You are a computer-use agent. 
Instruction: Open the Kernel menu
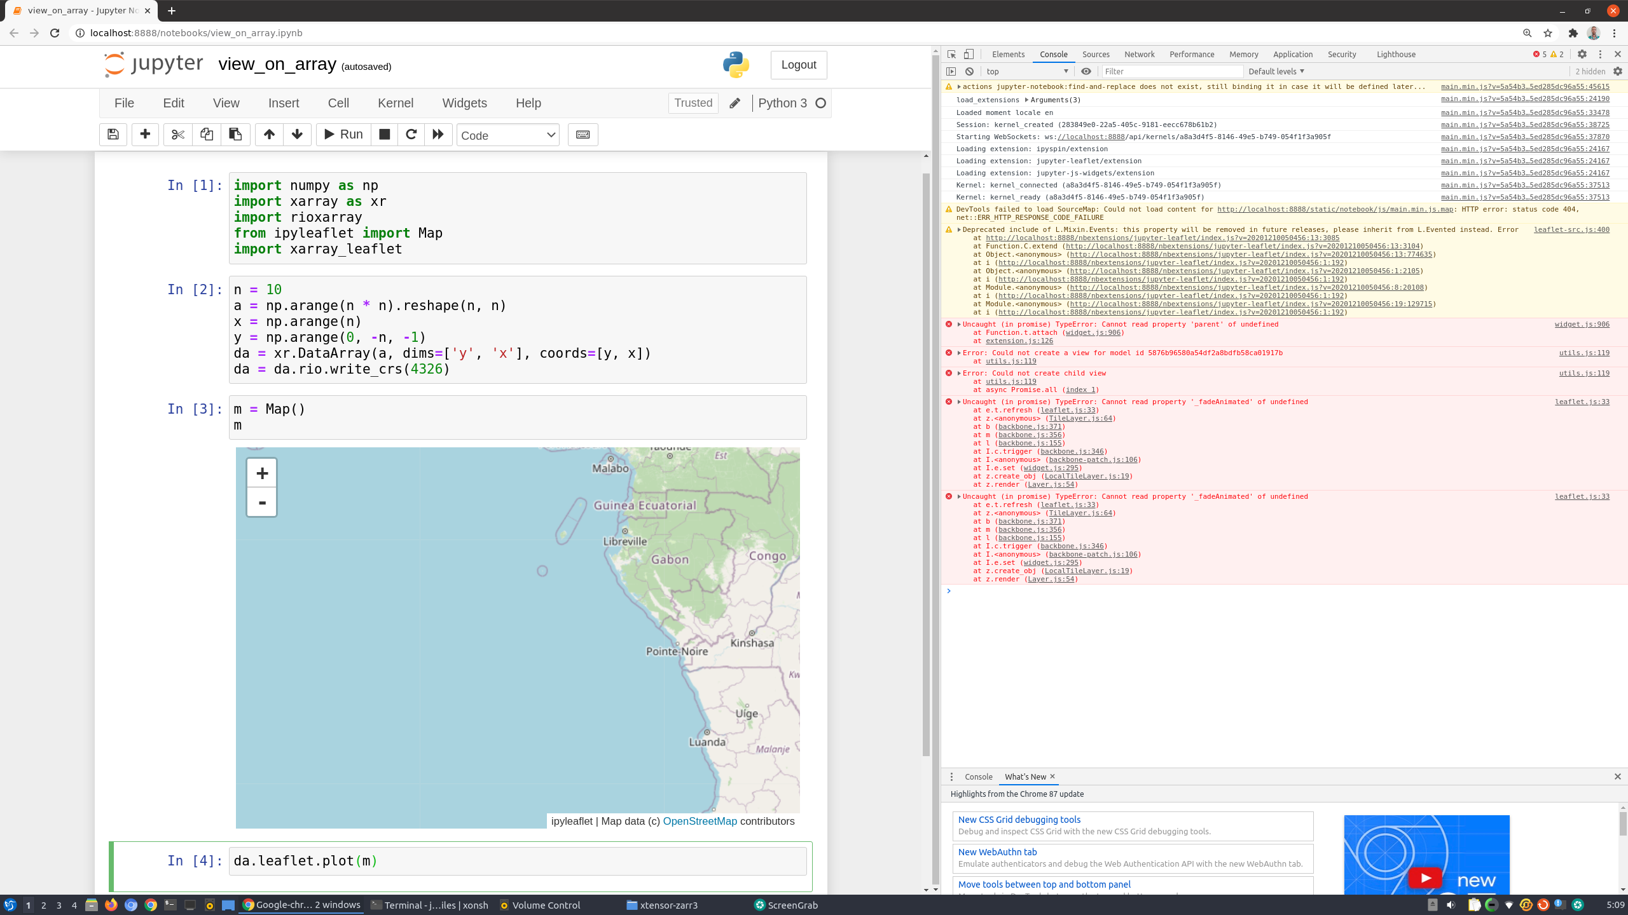(x=396, y=103)
